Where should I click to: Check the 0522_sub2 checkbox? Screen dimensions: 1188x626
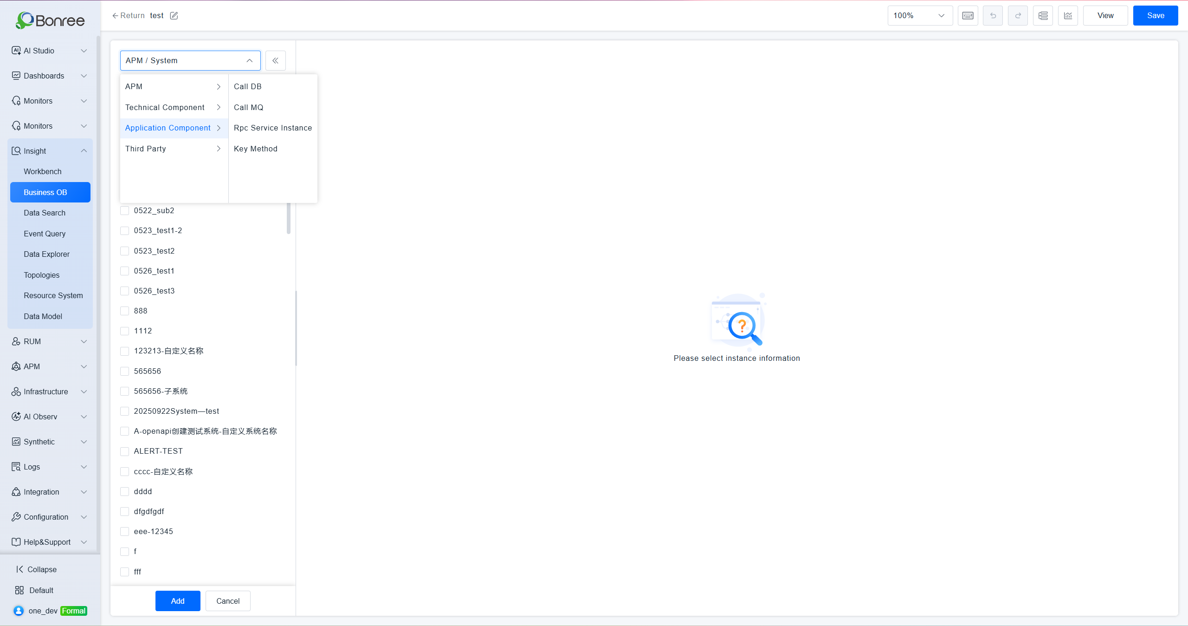pyautogui.click(x=124, y=211)
